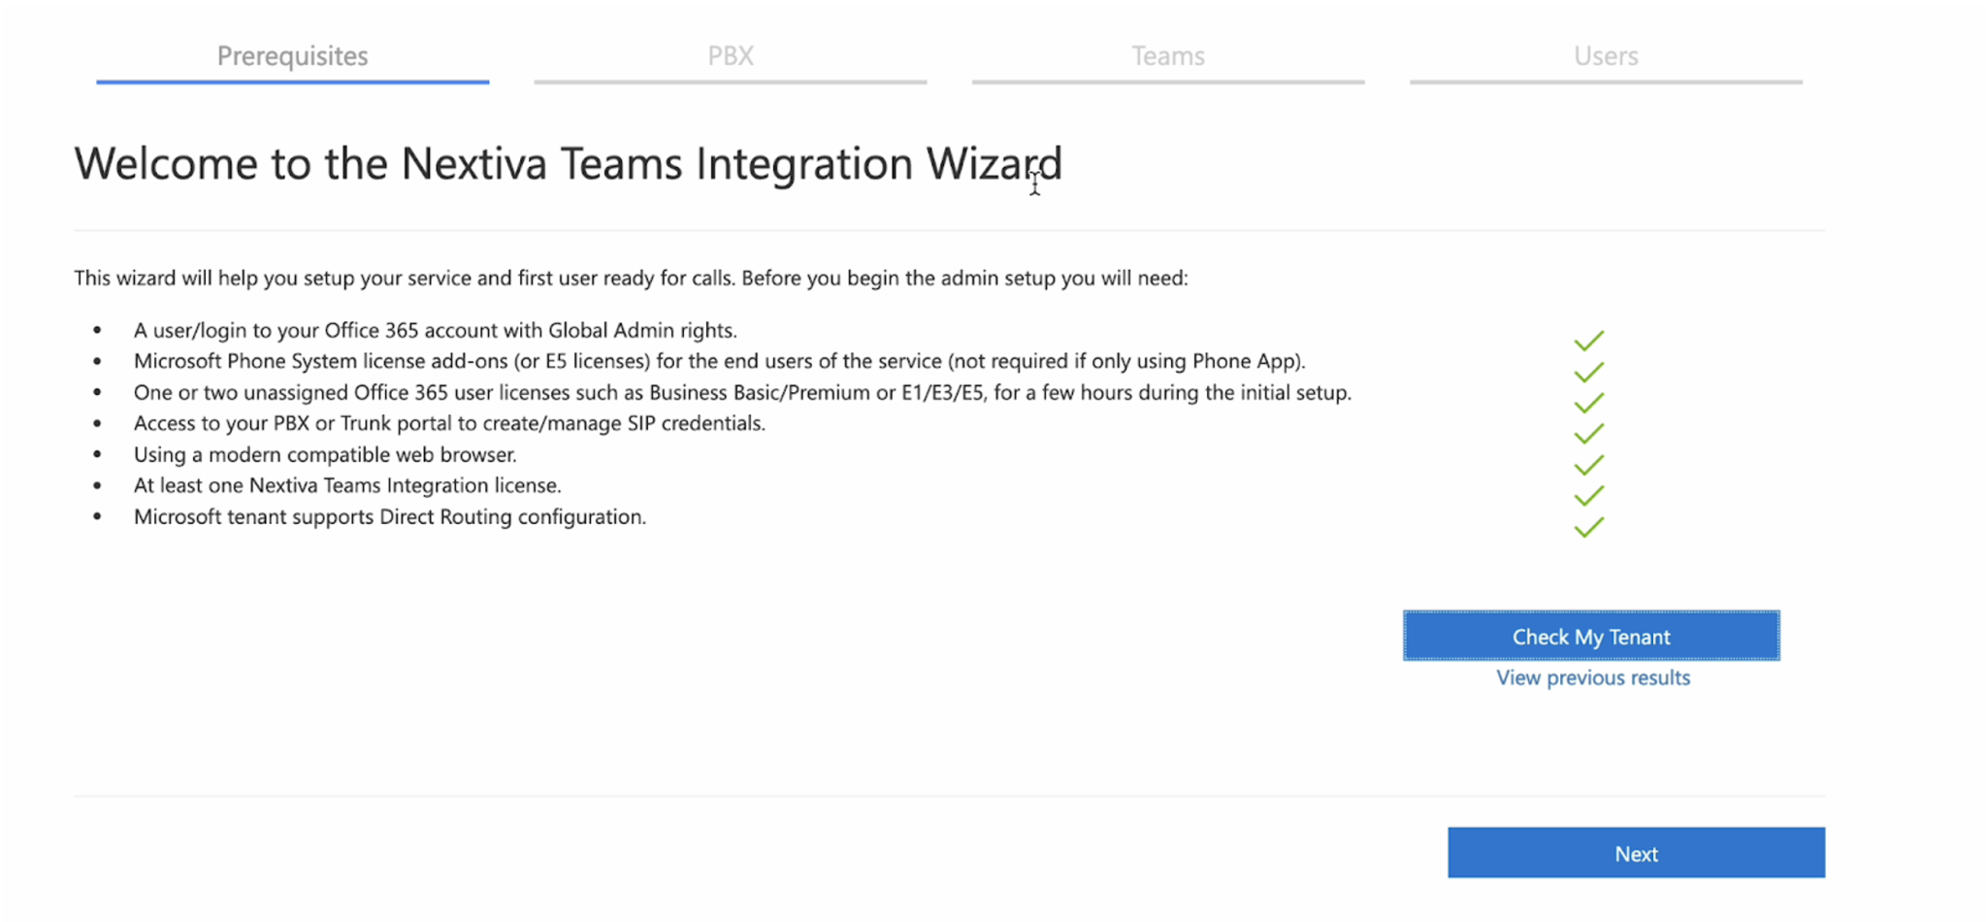Click the Next button

click(x=1636, y=852)
